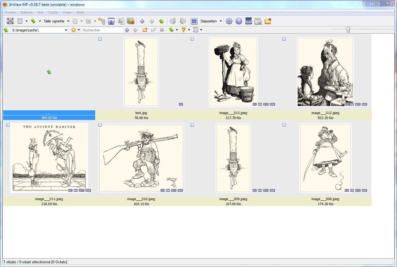397x267 pixels.
Task: Expand the main toolbar sort dropdown arrow
Action: tap(40, 21)
